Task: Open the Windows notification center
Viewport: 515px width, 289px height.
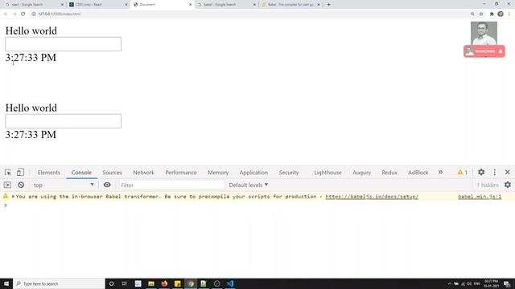Action: tap(508, 283)
